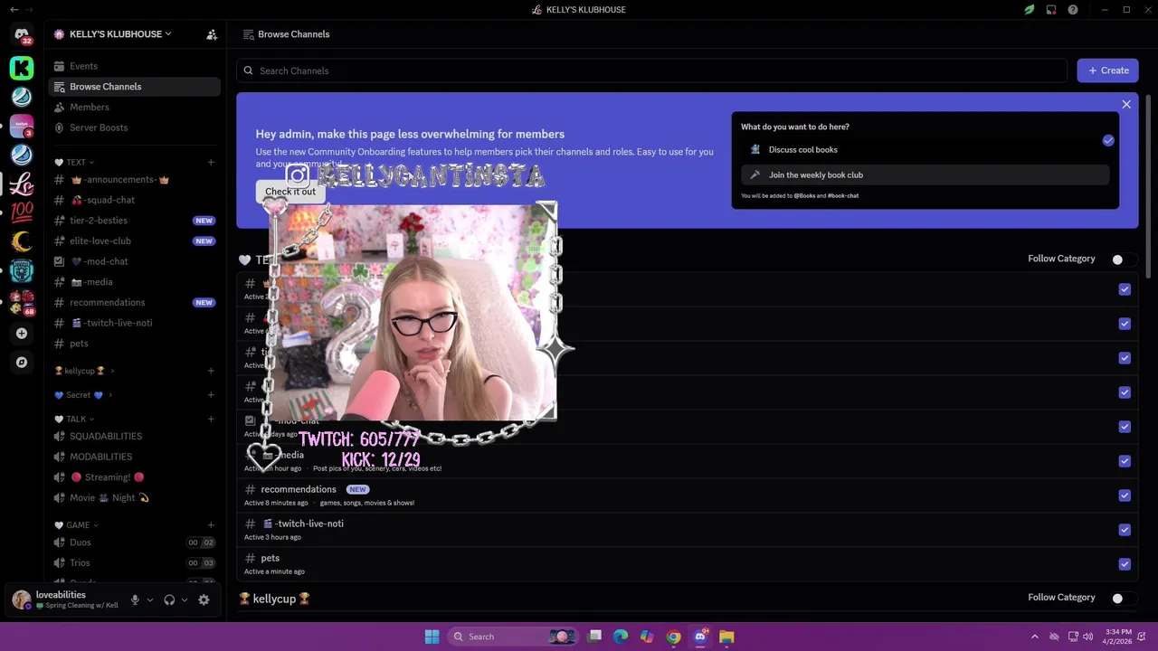The image size is (1158, 651).
Task: Open the green Kick server icon
Action: tap(22, 68)
